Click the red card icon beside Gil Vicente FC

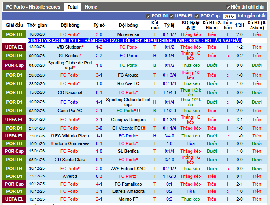(143, 128)
